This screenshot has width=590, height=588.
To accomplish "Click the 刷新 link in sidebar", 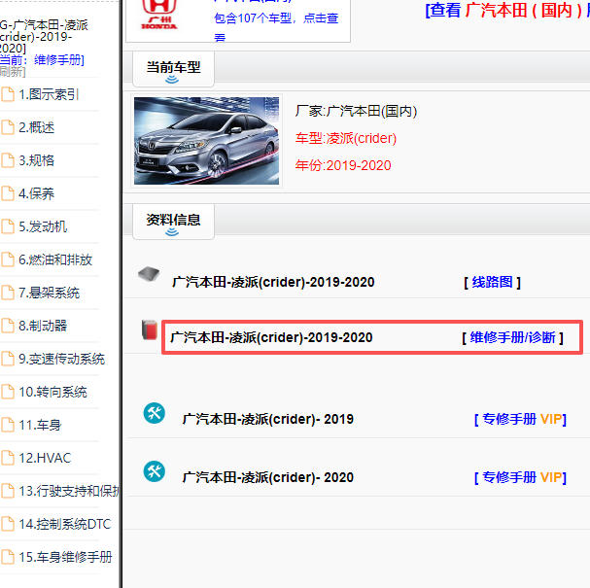I will pos(13,72).
